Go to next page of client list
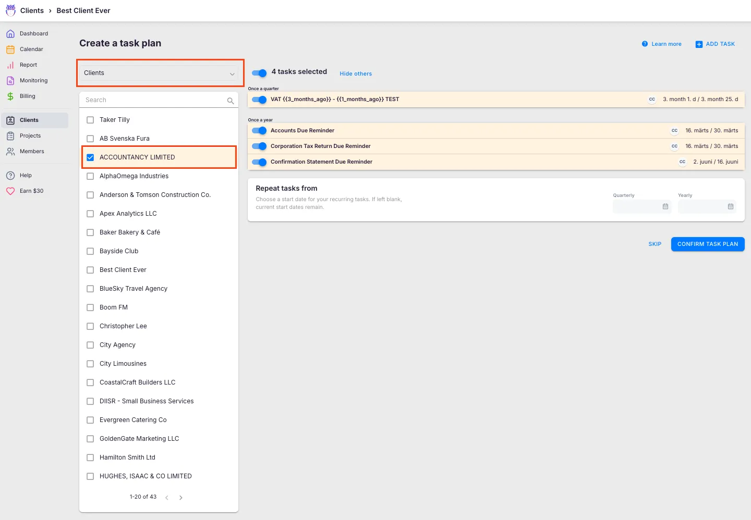The image size is (751, 520). (181, 498)
